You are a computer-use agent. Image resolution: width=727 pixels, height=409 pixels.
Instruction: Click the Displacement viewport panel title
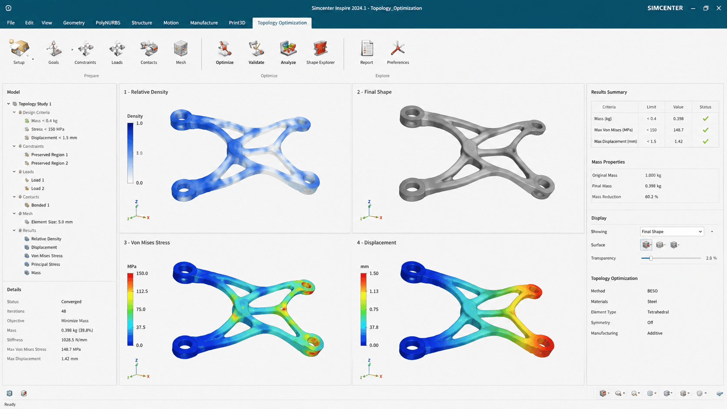pyautogui.click(x=377, y=243)
